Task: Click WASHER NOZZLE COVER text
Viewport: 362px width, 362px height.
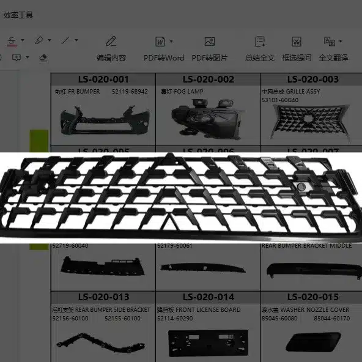Action: [315, 310]
